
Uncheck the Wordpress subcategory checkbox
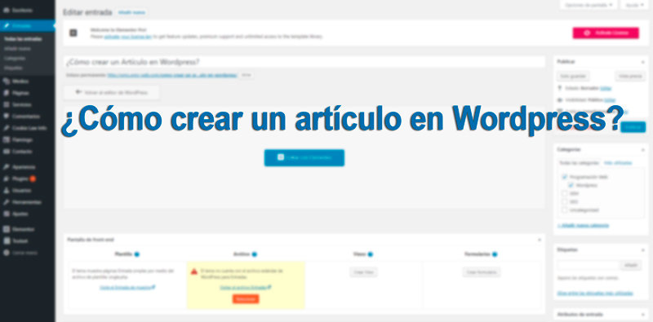[571, 185]
